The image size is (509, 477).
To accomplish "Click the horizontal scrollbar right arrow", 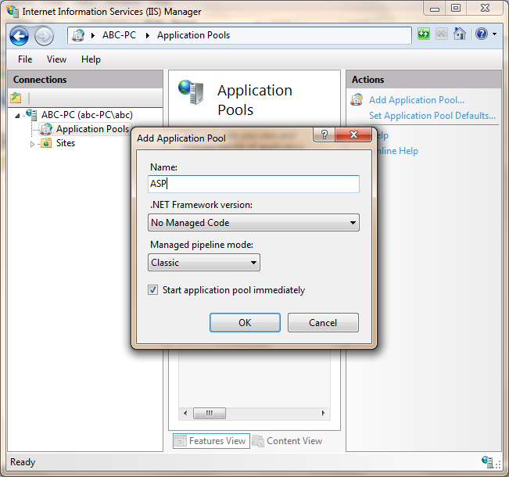I will coord(324,414).
